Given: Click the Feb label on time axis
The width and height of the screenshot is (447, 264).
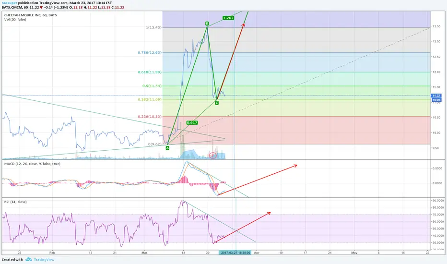Looking at the screenshot, I should pos(52,252).
